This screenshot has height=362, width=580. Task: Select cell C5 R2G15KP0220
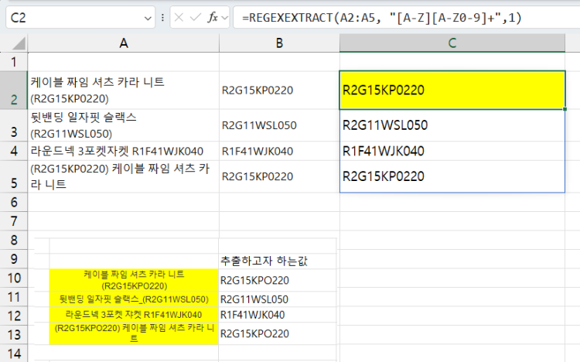tap(452, 176)
